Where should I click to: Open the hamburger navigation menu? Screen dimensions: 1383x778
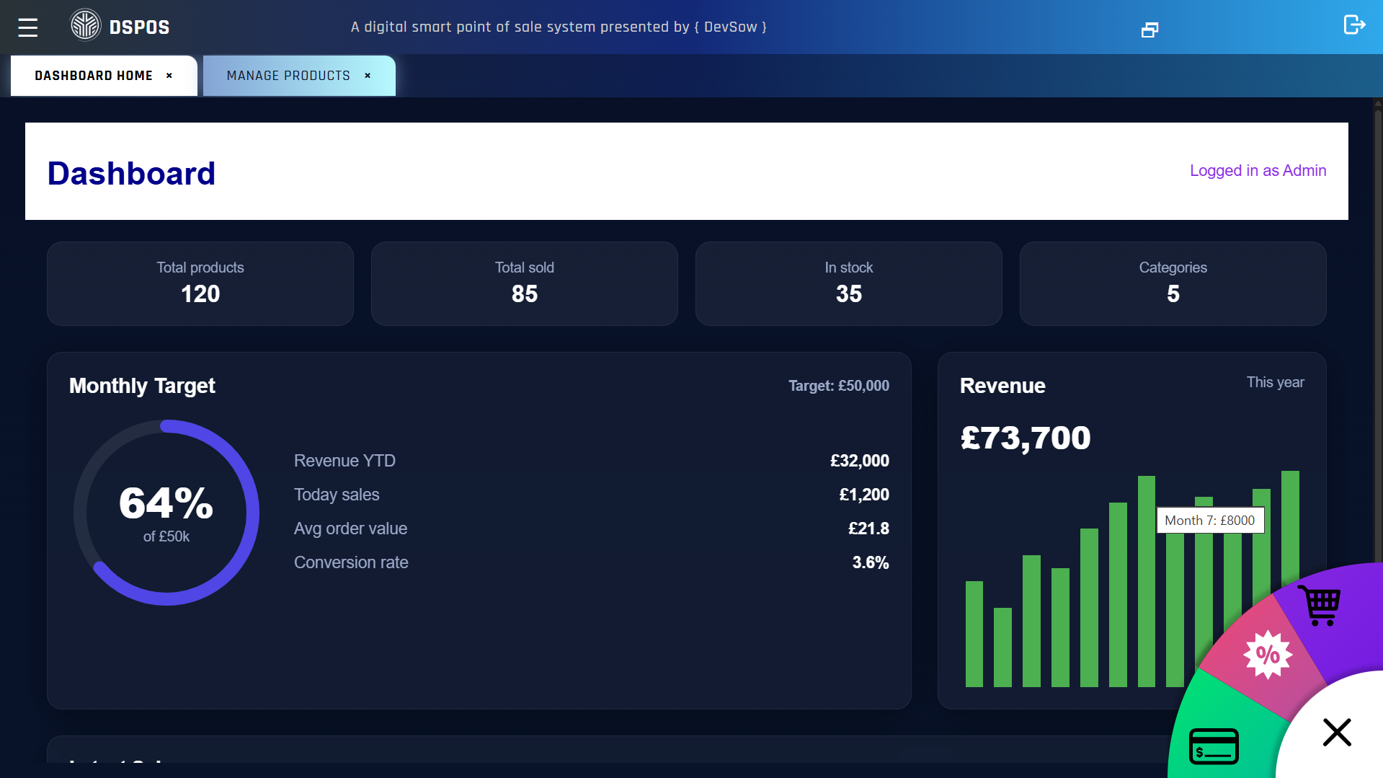[x=27, y=27]
